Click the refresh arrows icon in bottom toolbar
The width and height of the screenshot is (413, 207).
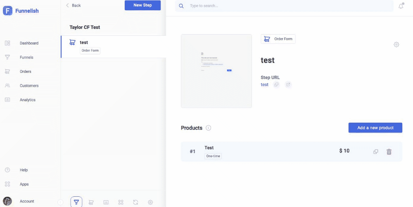click(135, 202)
